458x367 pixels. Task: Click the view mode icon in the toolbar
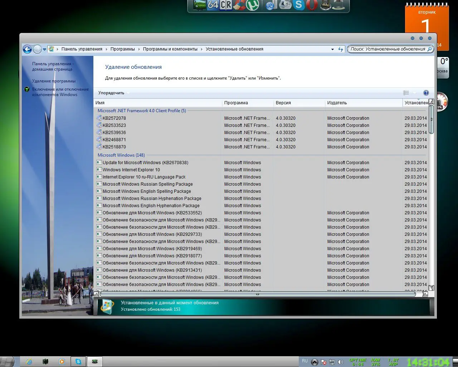[406, 93]
